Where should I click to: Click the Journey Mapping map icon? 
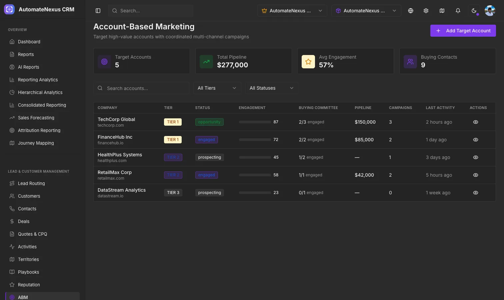click(x=12, y=143)
